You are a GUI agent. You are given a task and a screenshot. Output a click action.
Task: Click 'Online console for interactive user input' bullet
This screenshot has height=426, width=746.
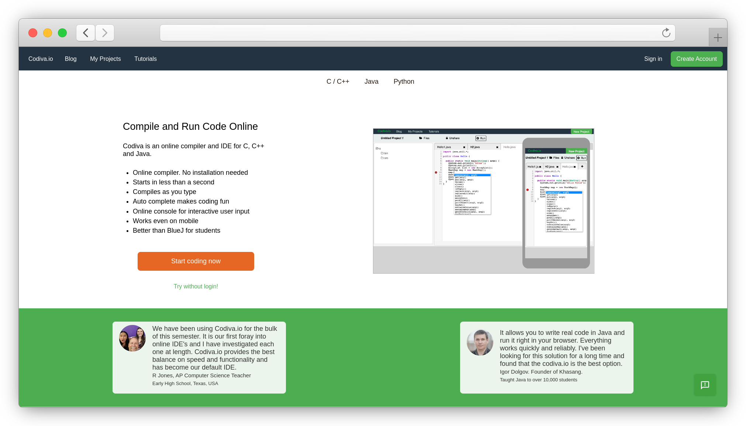tap(191, 211)
